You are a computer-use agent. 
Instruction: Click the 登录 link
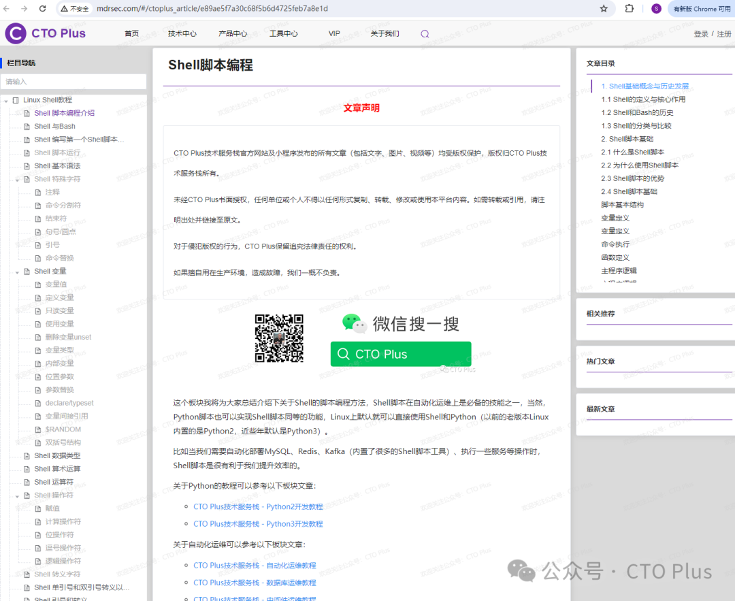(x=701, y=34)
